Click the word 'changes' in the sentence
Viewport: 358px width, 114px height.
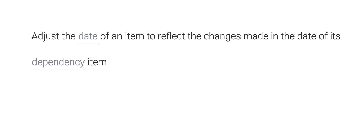222,36
